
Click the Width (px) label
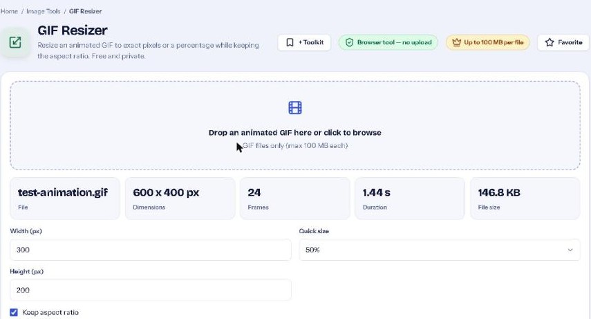pyautogui.click(x=26, y=231)
